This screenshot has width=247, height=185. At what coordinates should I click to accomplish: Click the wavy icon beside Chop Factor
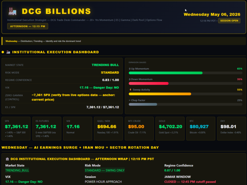tap(130, 100)
